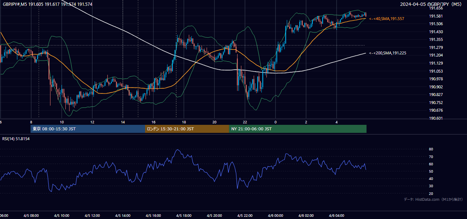Click price axis value 191.204
Image resolution: width=467 pixels, height=219 pixels.
tap(436, 55)
